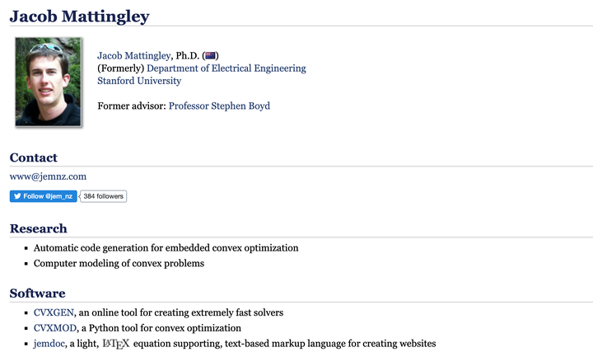This screenshot has height=352, width=593.
Task: Click the computer modeling of convex problems item
Action: click(x=119, y=263)
